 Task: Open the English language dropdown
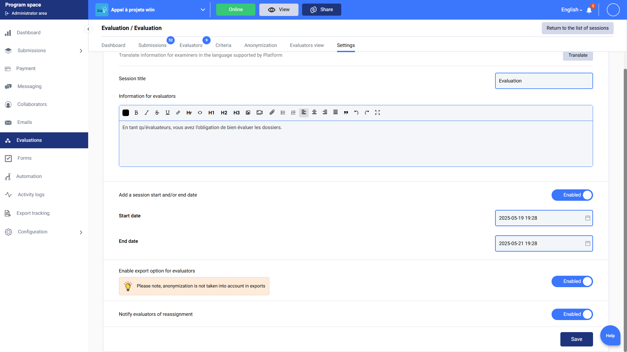click(571, 10)
